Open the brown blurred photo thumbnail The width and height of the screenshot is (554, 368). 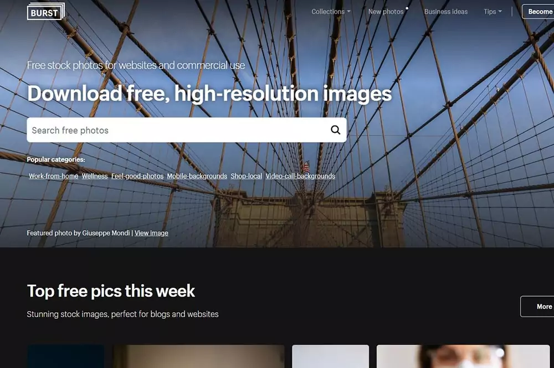[x=198, y=356]
